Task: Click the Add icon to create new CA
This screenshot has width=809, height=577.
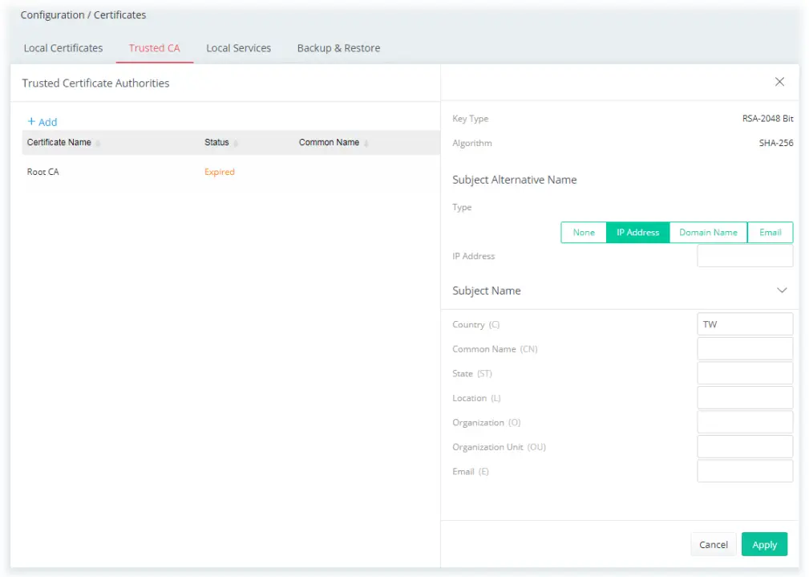Action: [42, 121]
